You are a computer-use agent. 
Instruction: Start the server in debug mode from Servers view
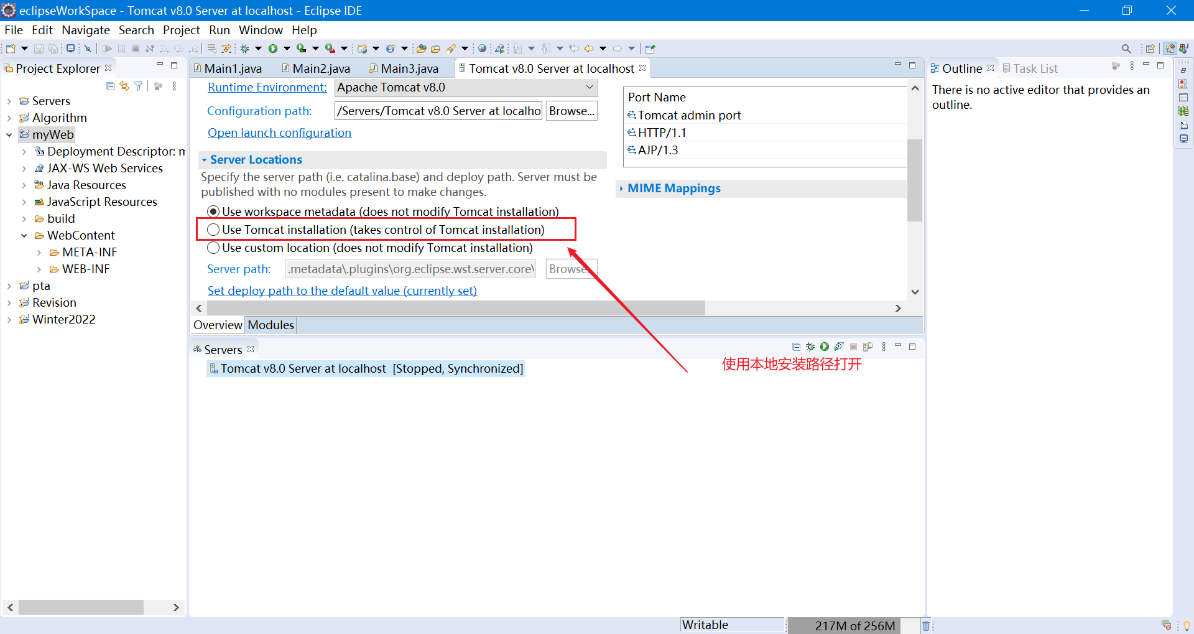click(810, 347)
